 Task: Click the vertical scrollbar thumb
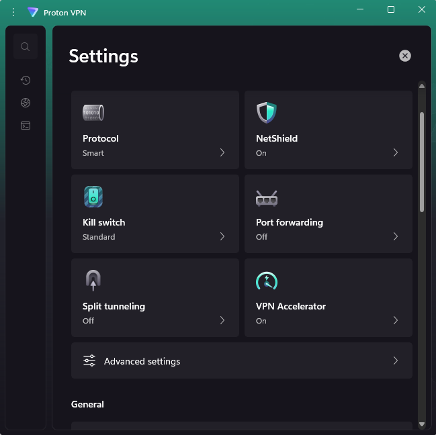pyautogui.click(x=422, y=162)
